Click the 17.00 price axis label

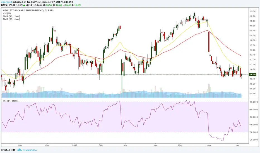pyautogui.click(x=253, y=65)
